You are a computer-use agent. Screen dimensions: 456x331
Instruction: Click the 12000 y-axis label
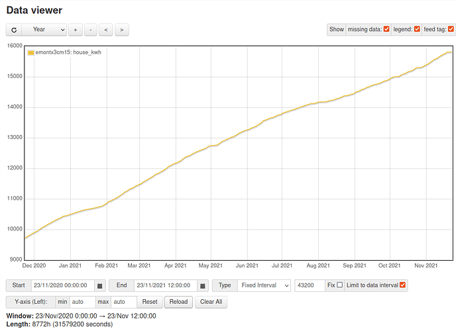[x=15, y=168]
